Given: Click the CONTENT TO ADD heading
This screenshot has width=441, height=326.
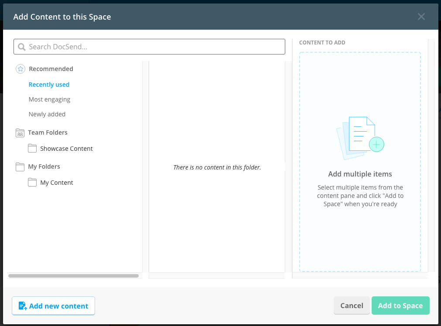Looking at the screenshot, I should pos(322,42).
